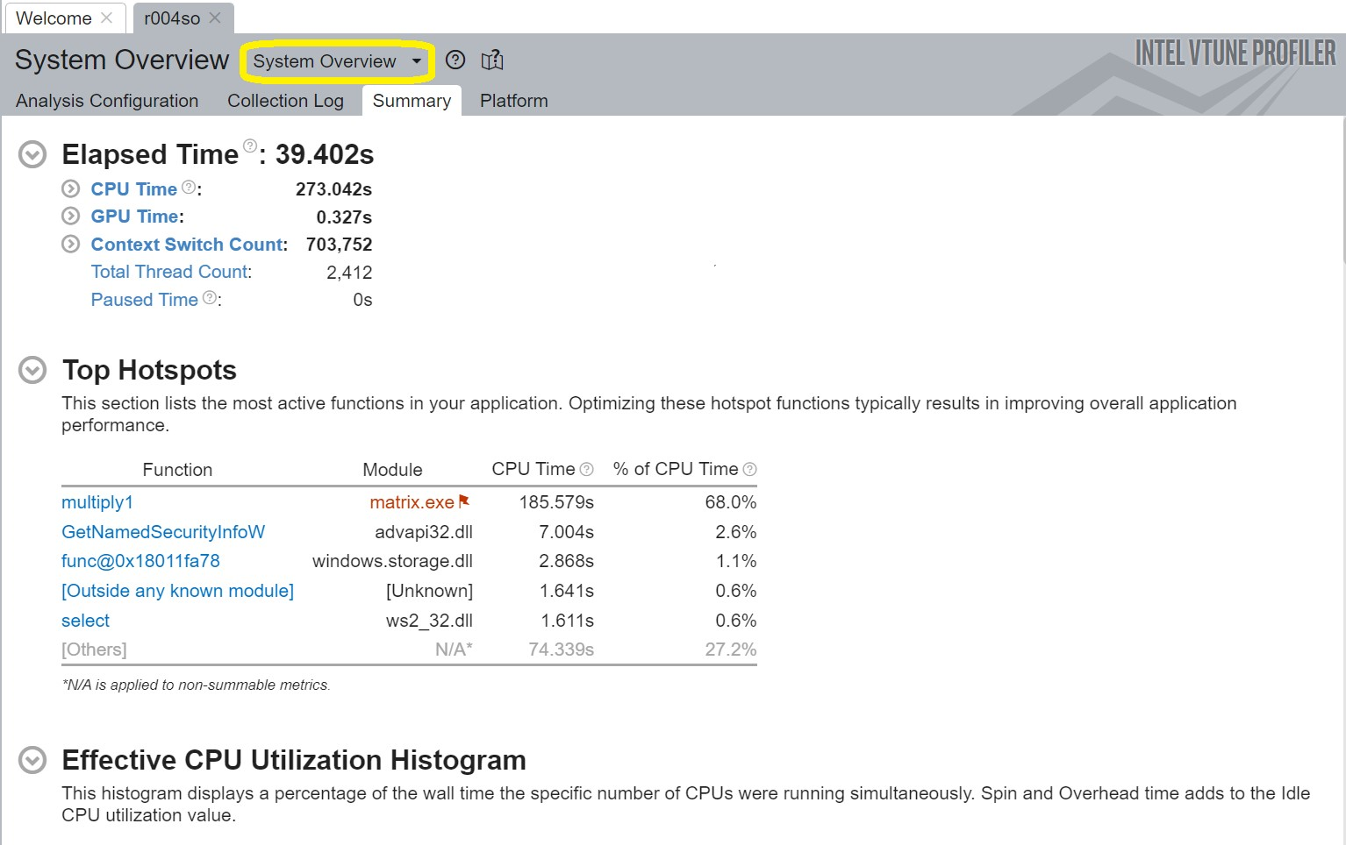Click help icon in CPU Time column header

click(586, 470)
